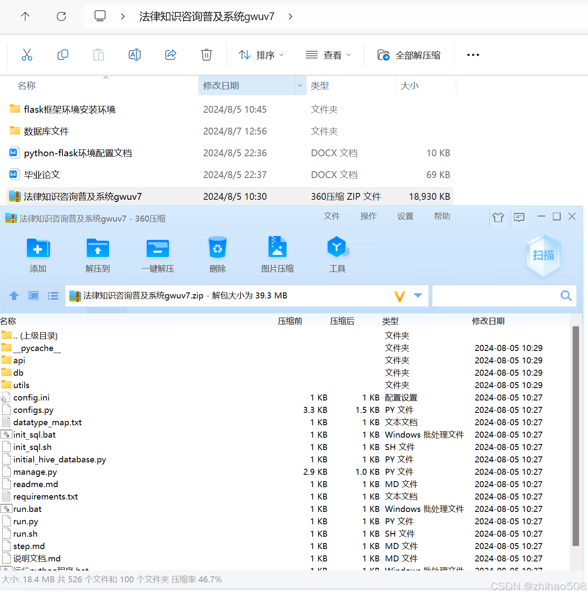This screenshot has height=596, width=588.
Task: Toggle the thumbnail view in 360压缩
Action: pyautogui.click(x=33, y=295)
